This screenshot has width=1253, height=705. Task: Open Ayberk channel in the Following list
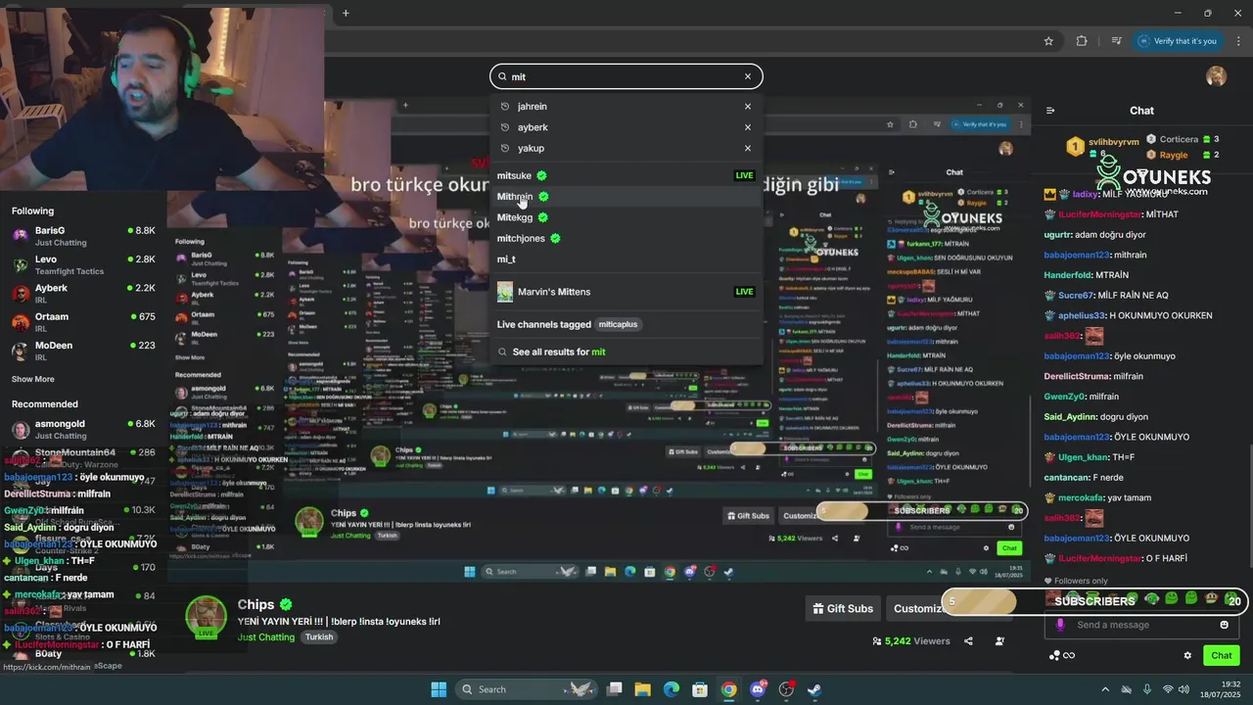coord(83,294)
